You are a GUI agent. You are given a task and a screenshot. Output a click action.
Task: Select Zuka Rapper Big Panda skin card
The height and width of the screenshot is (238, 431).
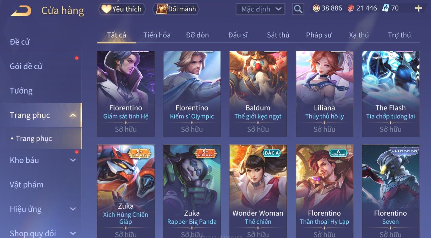192,191
